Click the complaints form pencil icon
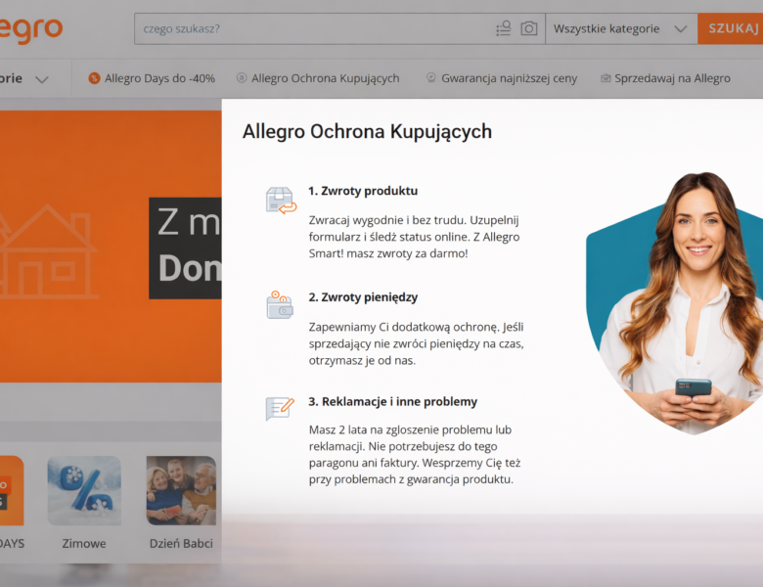Viewport: 763px width, 587px height. (280, 409)
